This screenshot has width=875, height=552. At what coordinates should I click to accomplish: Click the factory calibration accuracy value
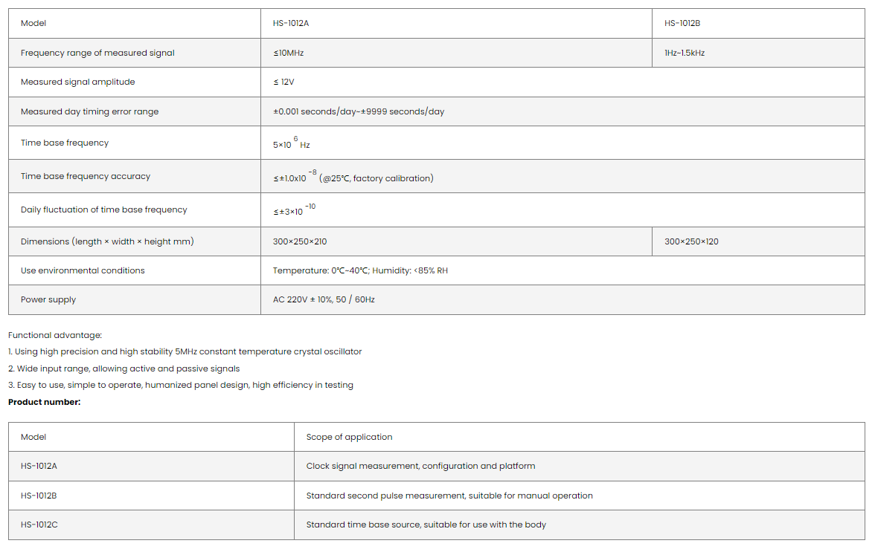coord(353,178)
